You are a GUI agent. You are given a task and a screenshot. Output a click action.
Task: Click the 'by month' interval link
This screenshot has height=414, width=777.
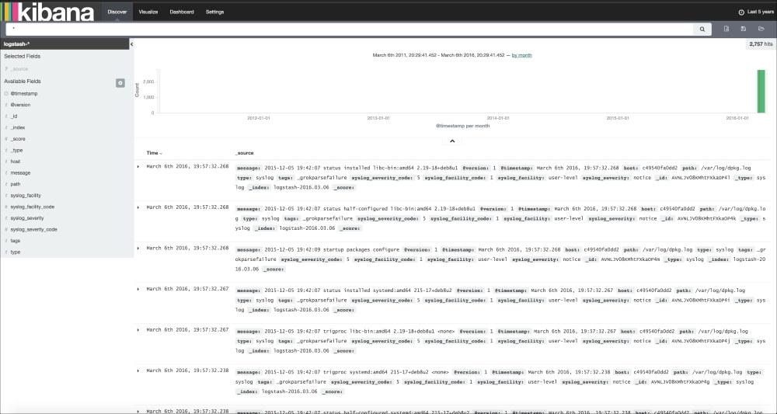tap(521, 55)
